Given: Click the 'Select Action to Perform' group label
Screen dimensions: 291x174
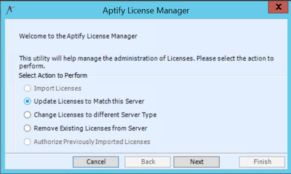Looking at the screenshot, I should 53,76.
